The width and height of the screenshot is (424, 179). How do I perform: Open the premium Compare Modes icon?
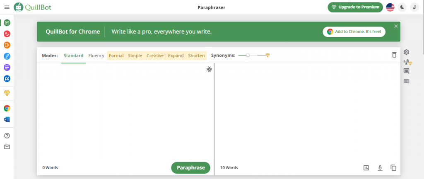click(407, 62)
